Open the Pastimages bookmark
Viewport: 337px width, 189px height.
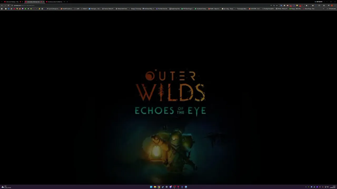coord(95,9)
